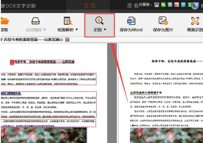The height and width of the screenshot is (143, 203).
Task: Open the folder icon for 读取
Action: tap(4, 21)
